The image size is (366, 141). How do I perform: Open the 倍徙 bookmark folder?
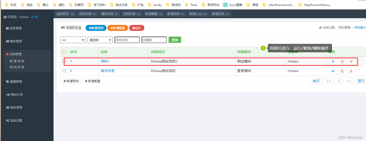(x=27, y=5)
